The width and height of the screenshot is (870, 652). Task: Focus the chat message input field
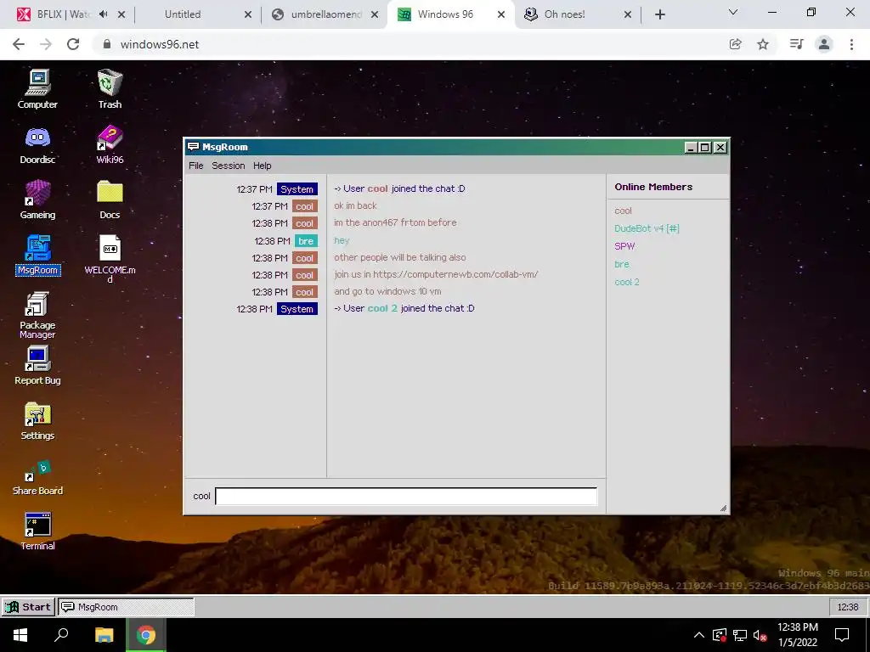(x=406, y=496)
